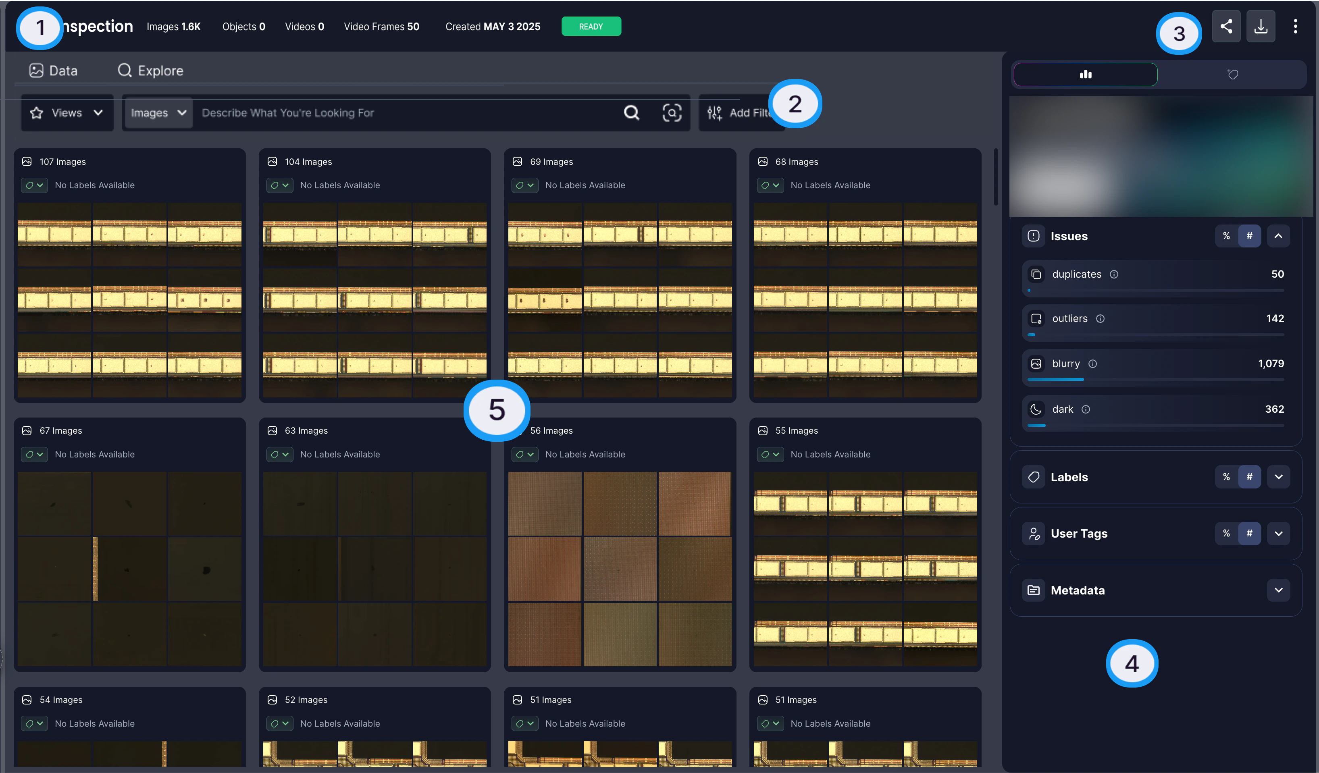
Task: Click the READY status badge
Action: 591,26
